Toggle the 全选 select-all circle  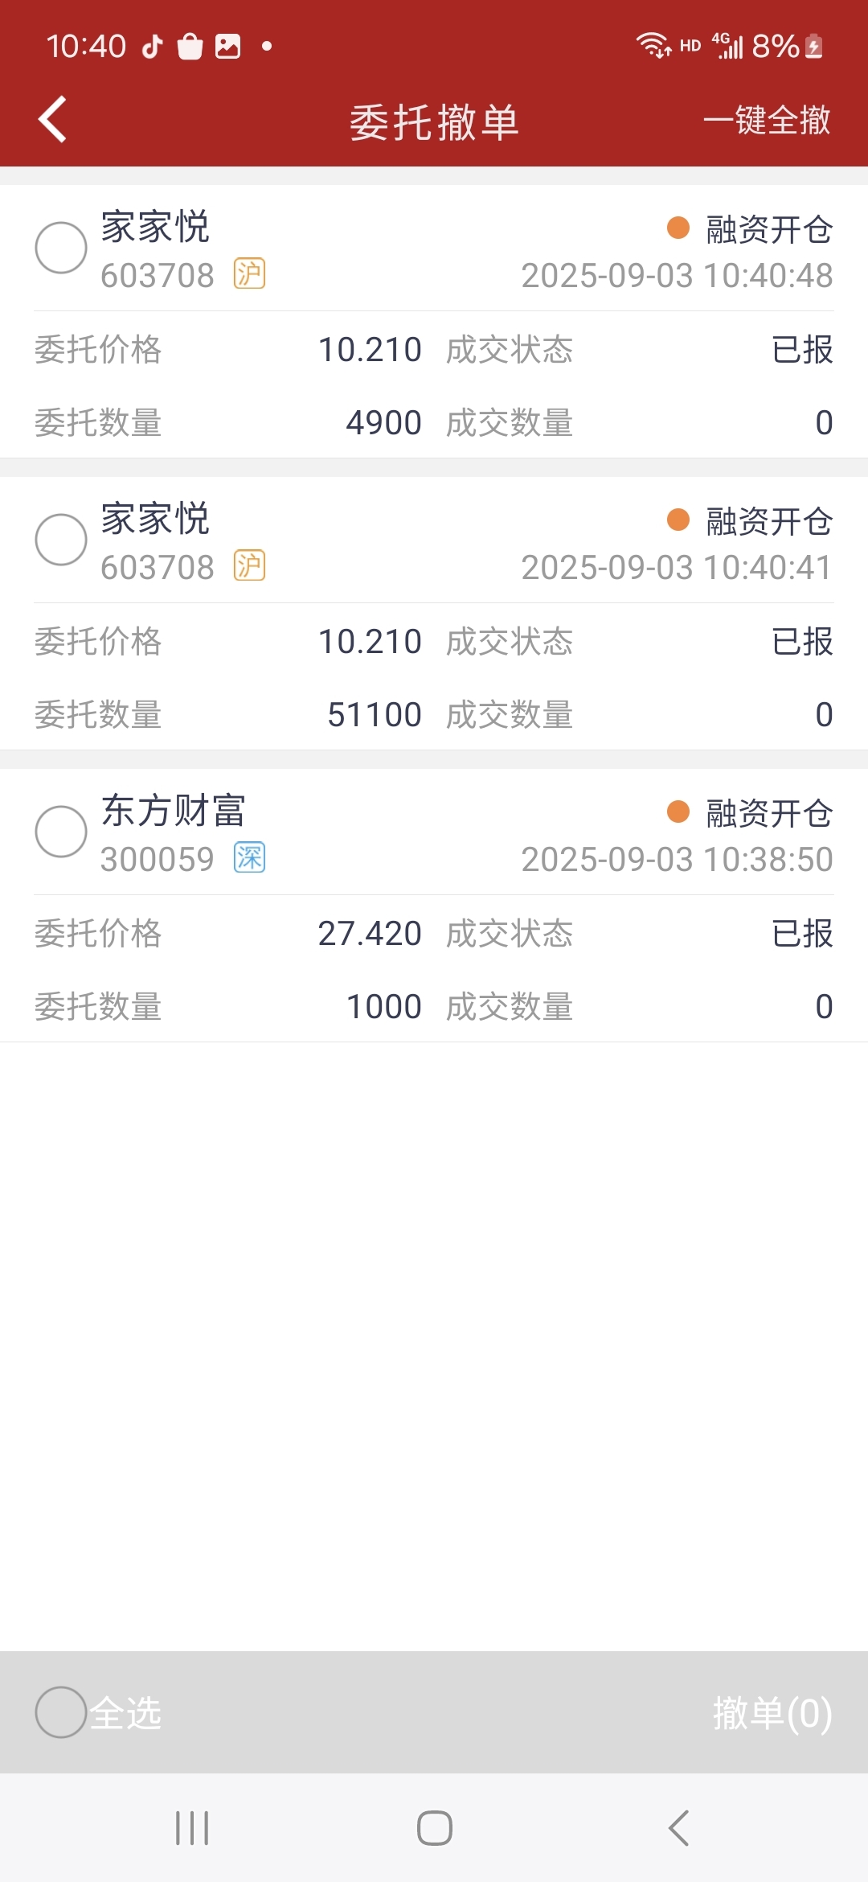coord(61,1712)
